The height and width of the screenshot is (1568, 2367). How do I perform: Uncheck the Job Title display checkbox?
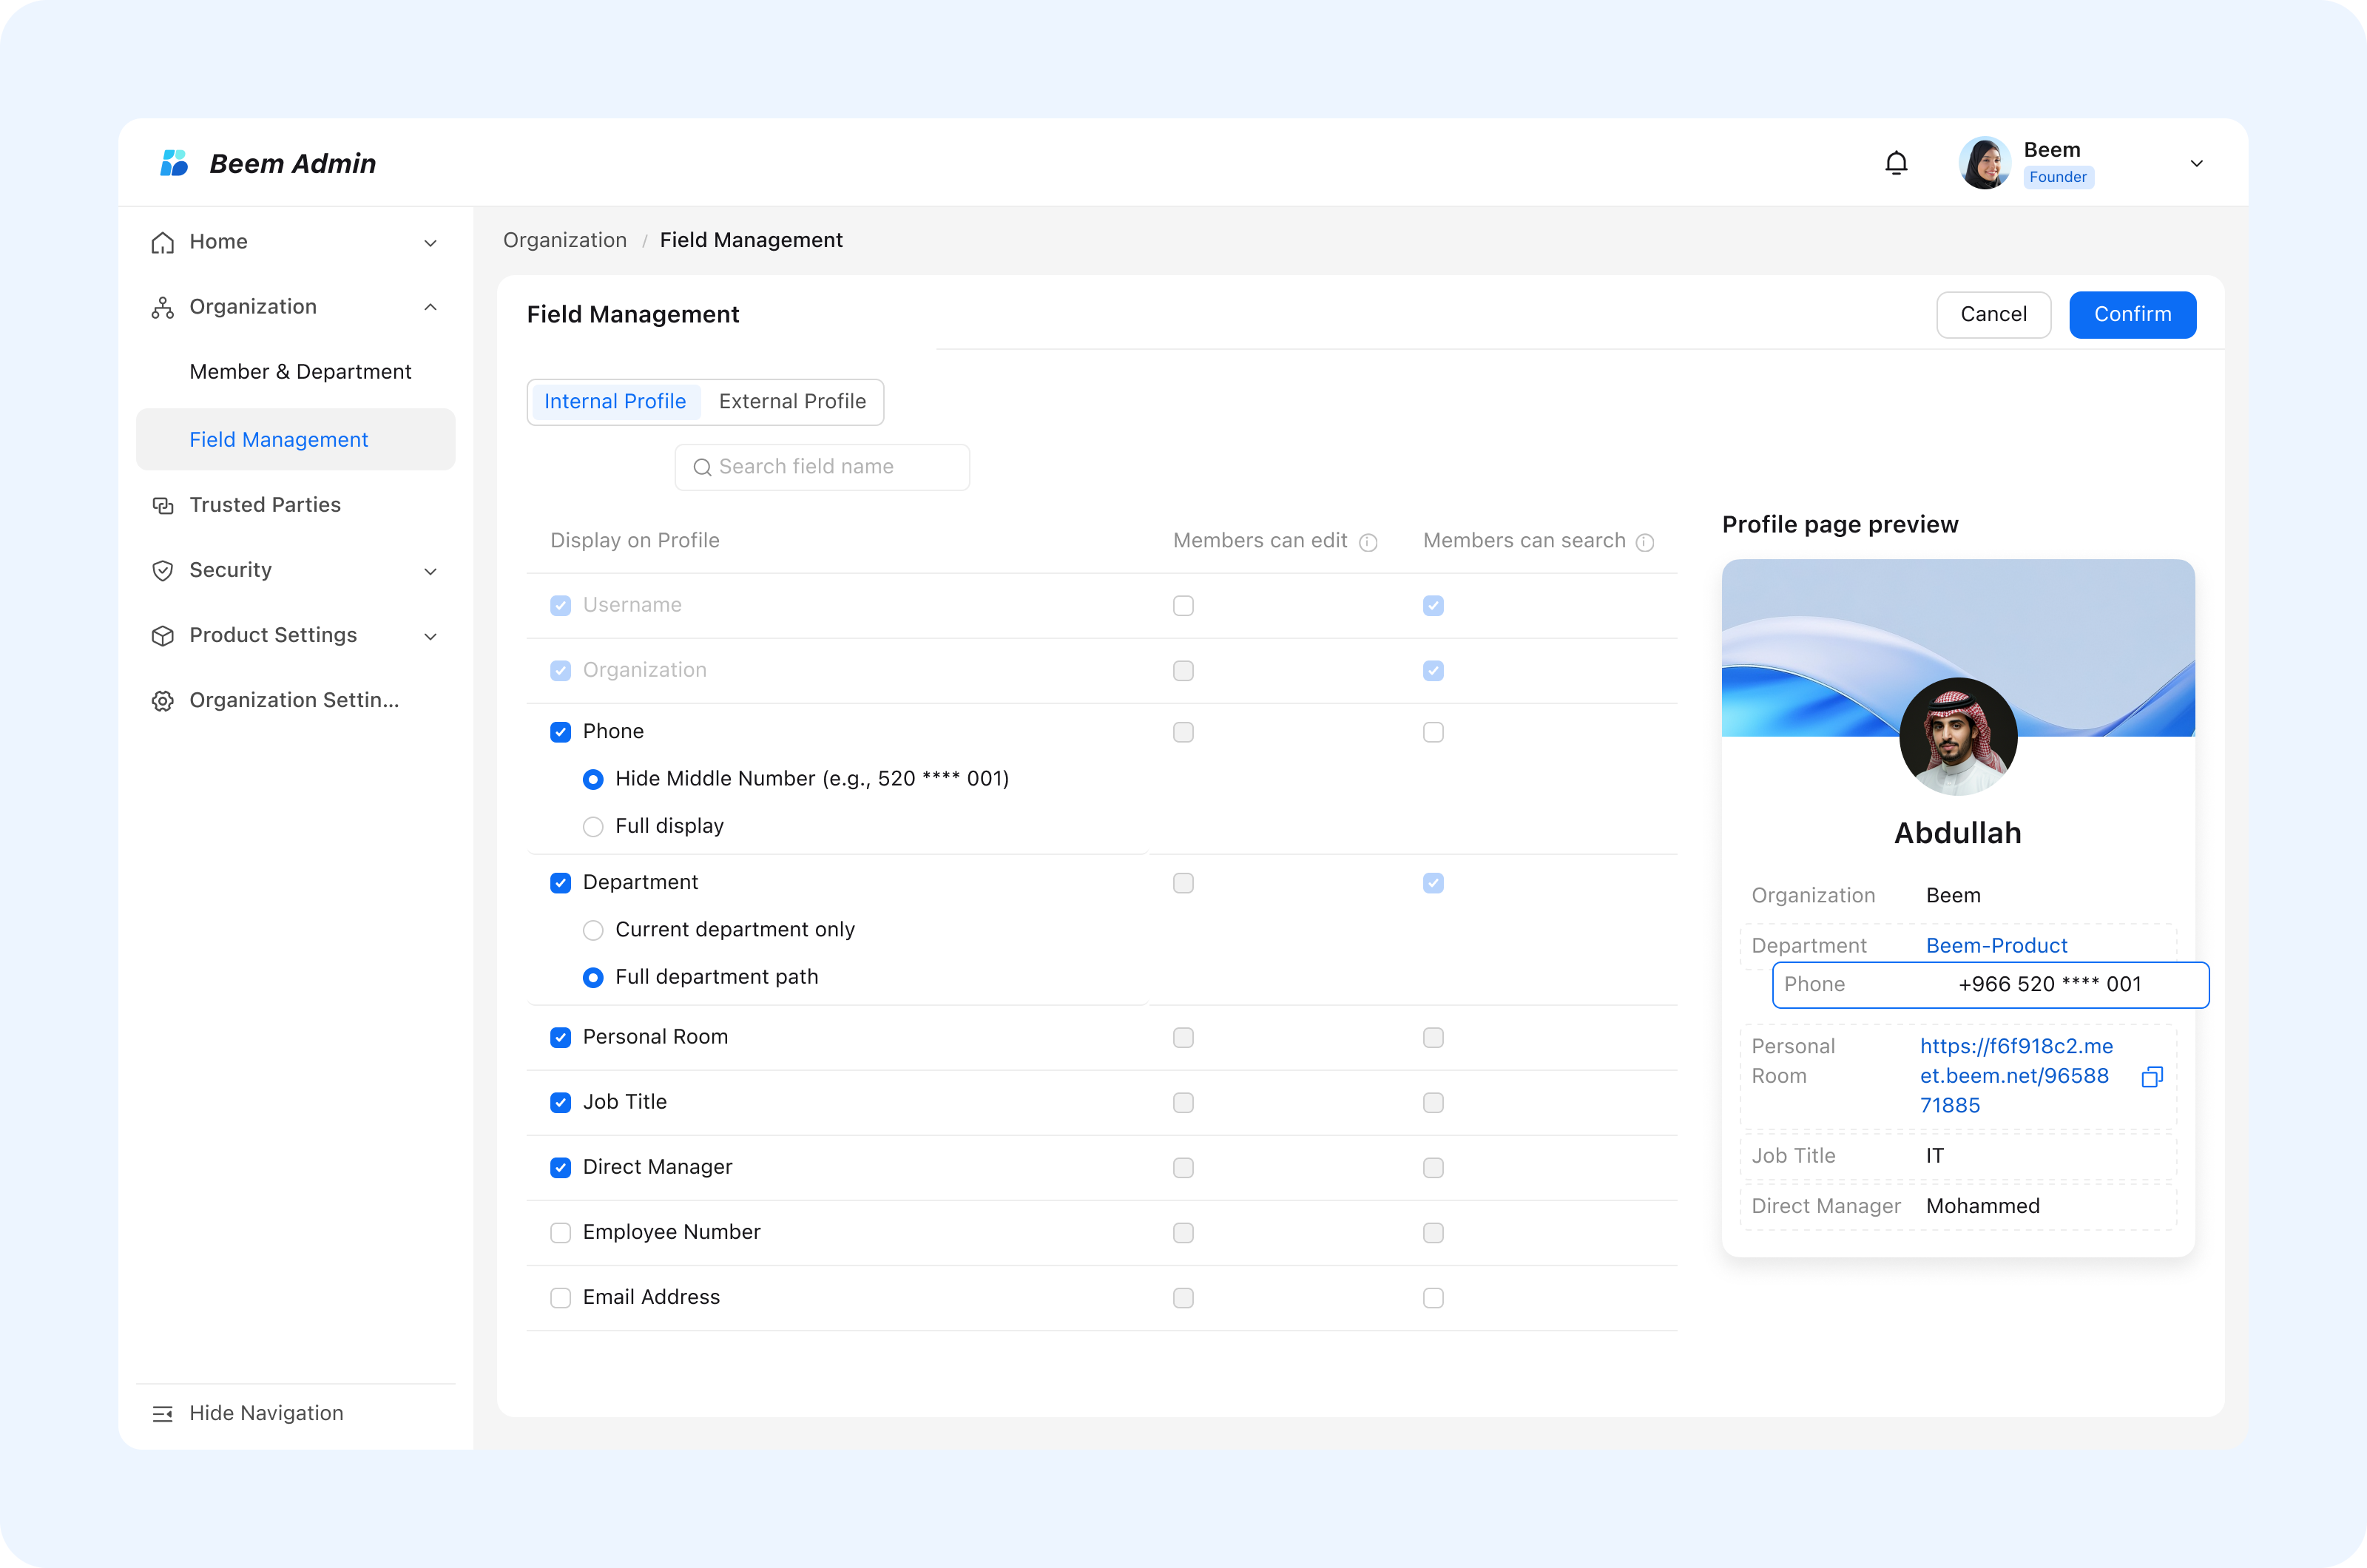[x=560, y=1103]
